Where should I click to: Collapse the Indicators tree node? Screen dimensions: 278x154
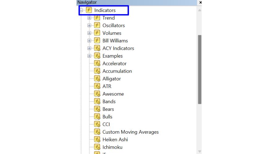tap(81, 10)
